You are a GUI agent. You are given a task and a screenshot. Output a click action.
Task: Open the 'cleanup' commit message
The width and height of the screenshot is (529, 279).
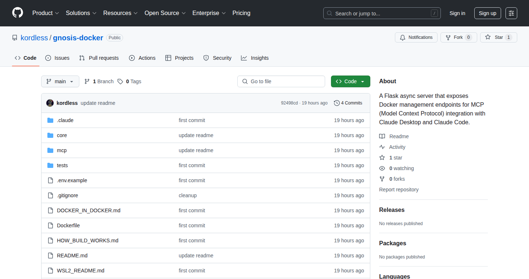pyautogui.click(x=188, y=195)
